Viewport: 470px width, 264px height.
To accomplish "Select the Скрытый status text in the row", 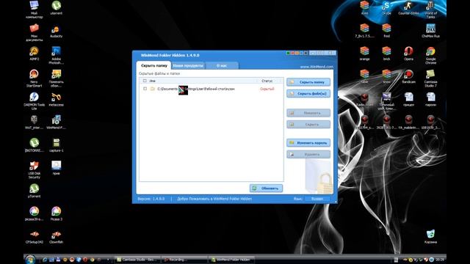I will [267, 89].
